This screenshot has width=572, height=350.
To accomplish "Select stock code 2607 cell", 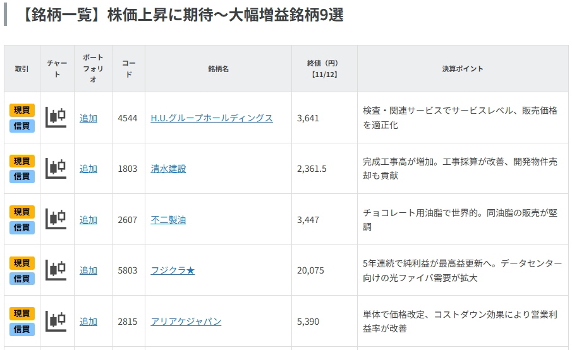I will tap(127, 220).
